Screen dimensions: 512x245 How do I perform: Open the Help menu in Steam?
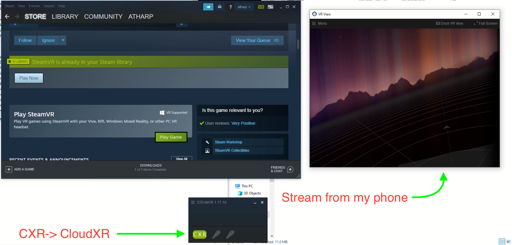[61, 6]
